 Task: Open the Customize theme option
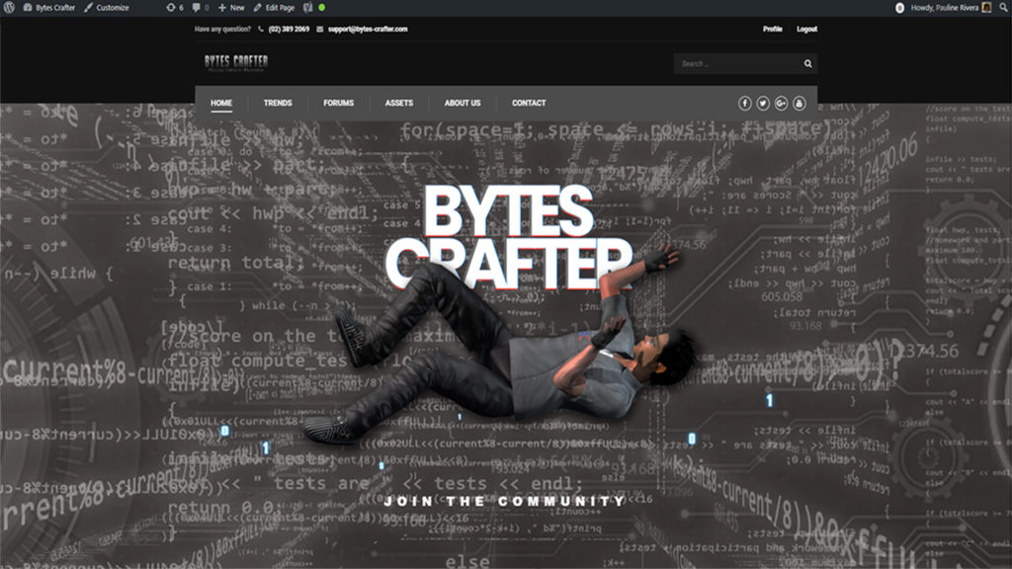[107, 8]
